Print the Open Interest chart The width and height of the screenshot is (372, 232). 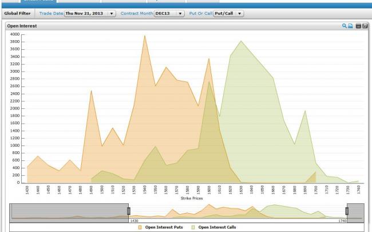coord(358,26)
